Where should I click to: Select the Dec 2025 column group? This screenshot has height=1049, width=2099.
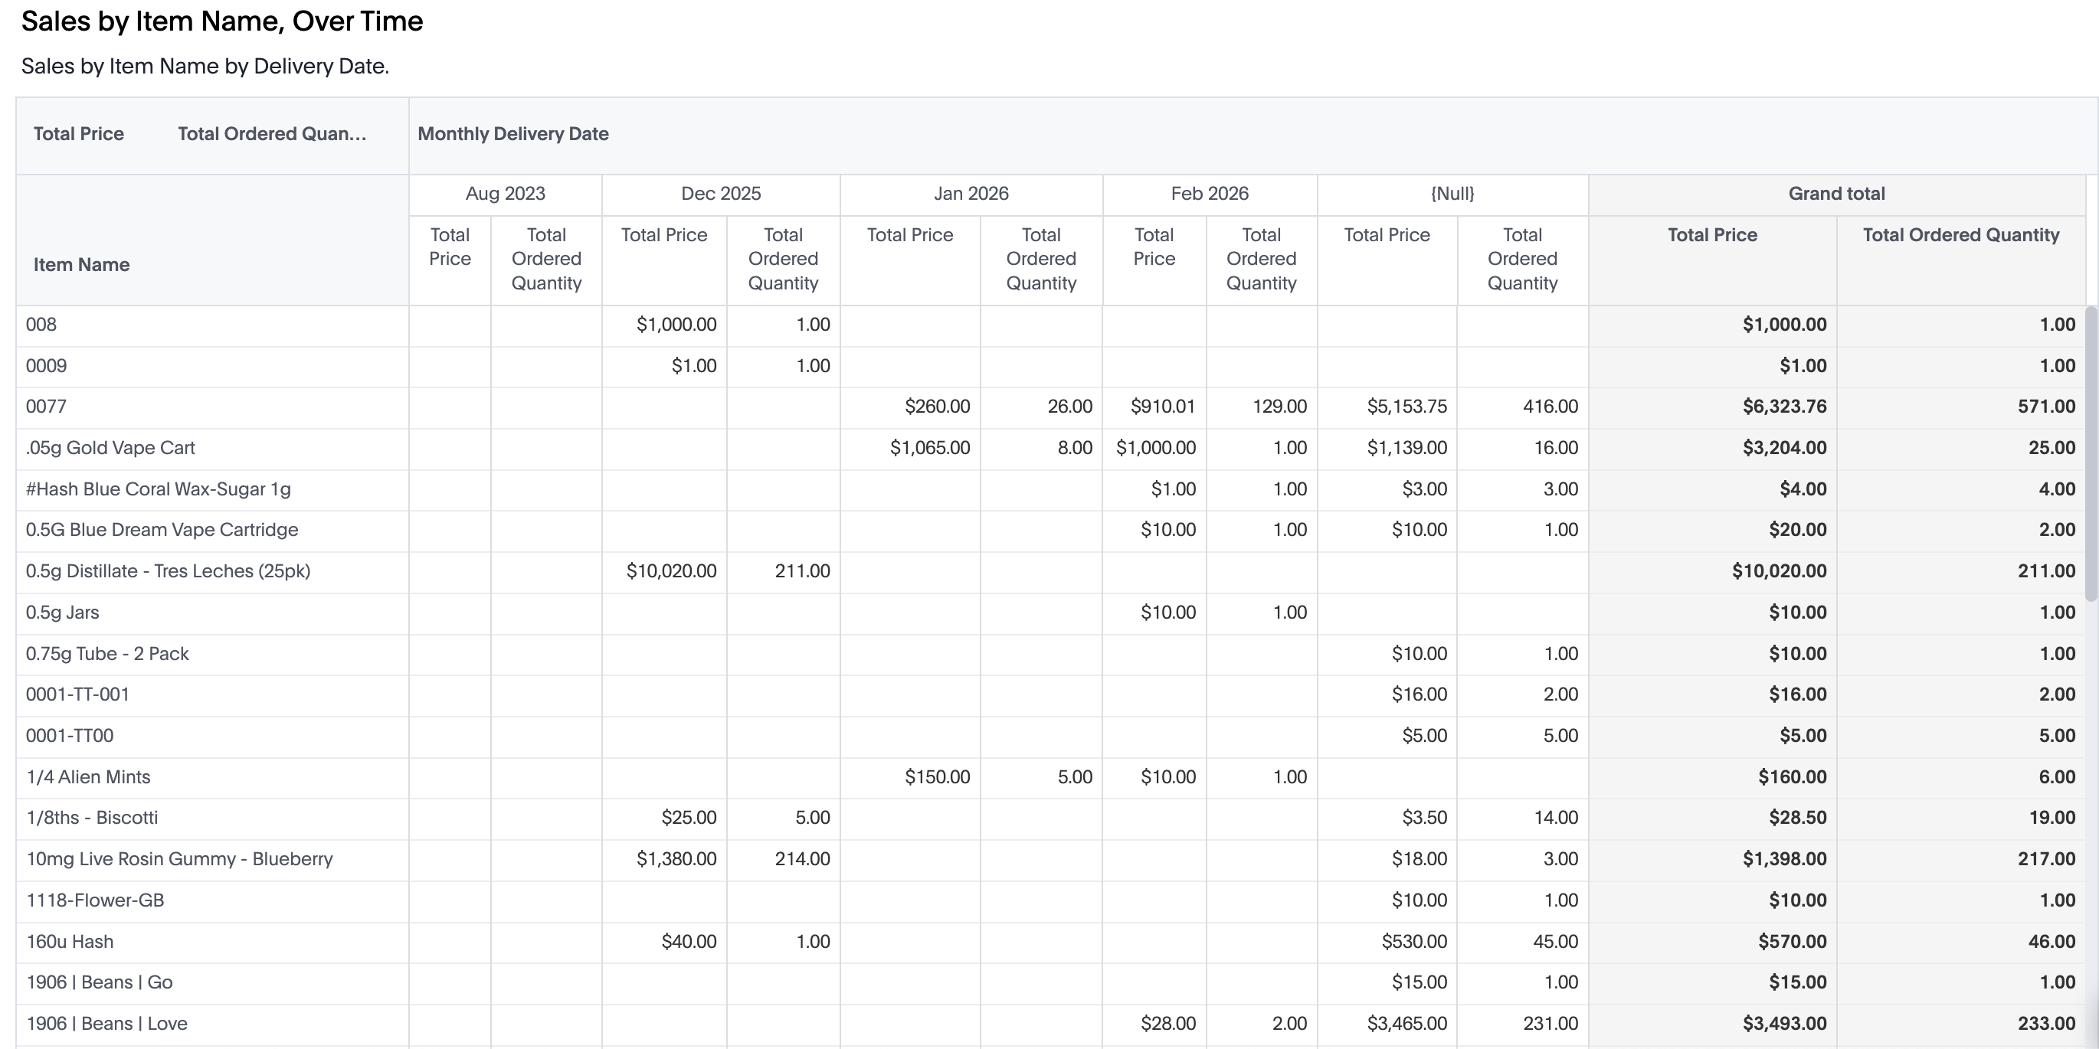click(720, 194)
